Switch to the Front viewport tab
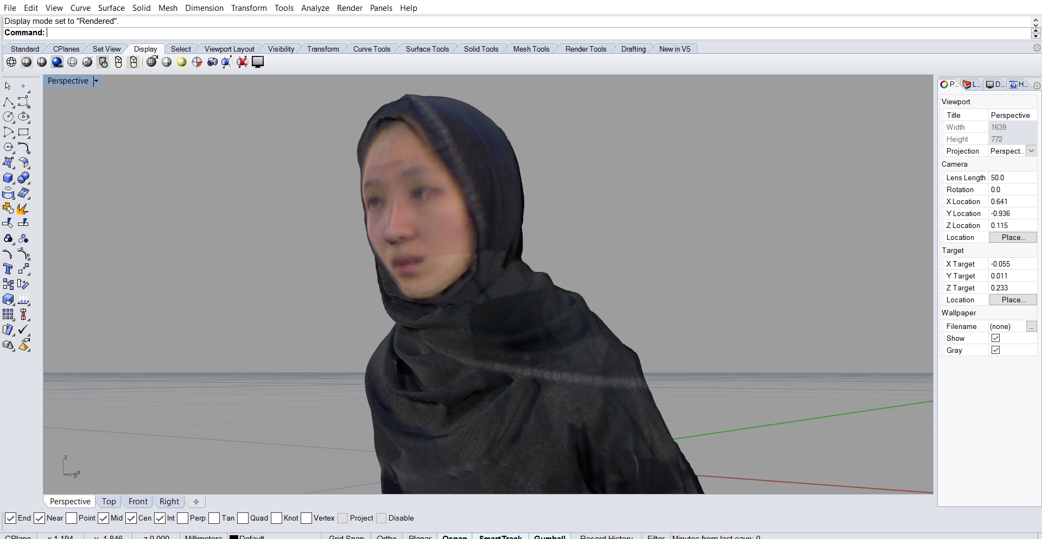Screen dimensions: 1042x539 tap(138, 502)
